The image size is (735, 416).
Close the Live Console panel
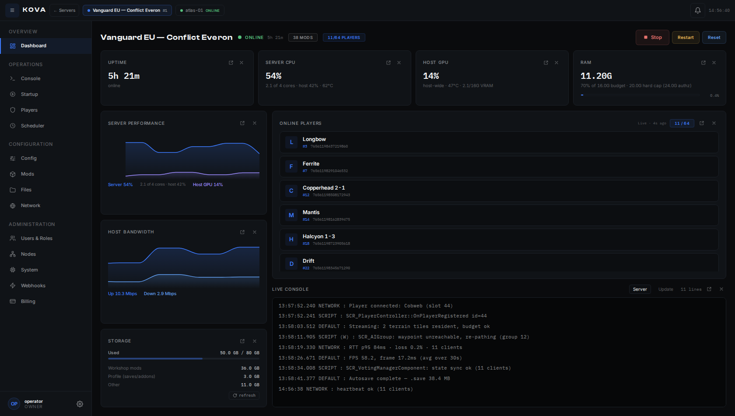(x=721, y=289)
